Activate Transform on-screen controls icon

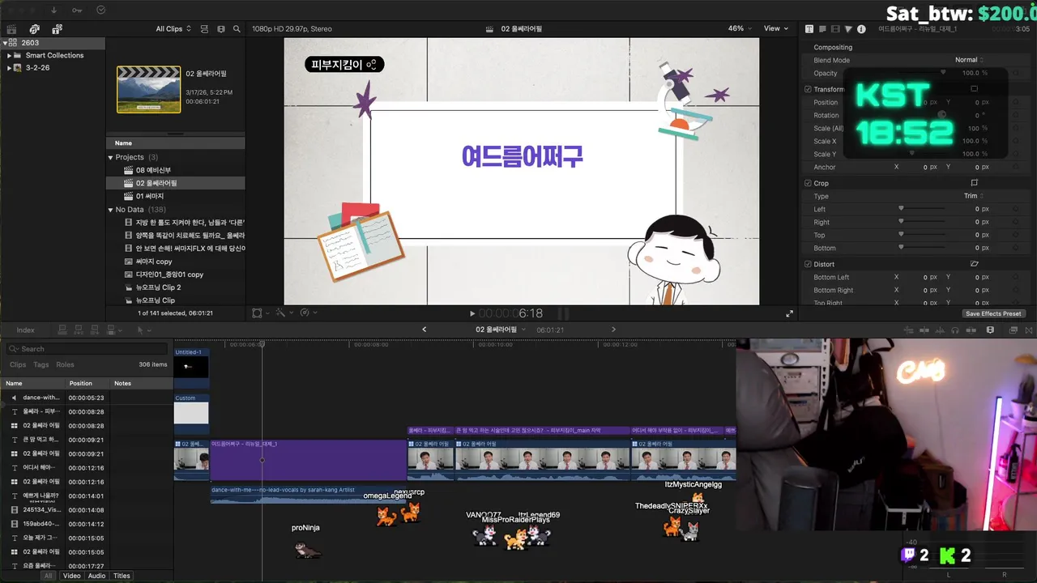click(975, 89)
